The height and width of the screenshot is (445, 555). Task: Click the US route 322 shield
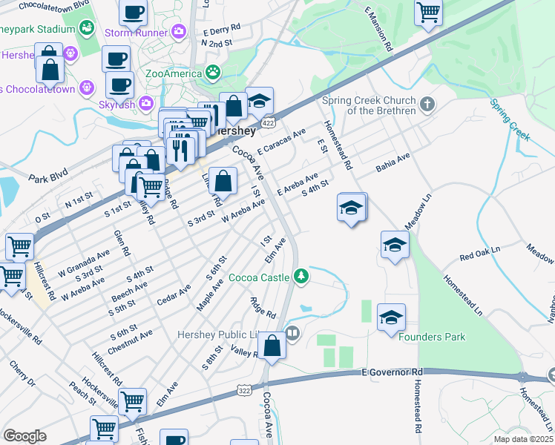(244, 391)
